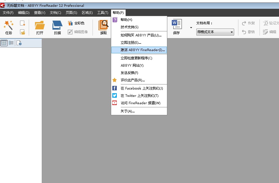The image size is (279, 183).
Task: Choose 在 Twitter 上关注我们(T)
Action: point(139,95)
